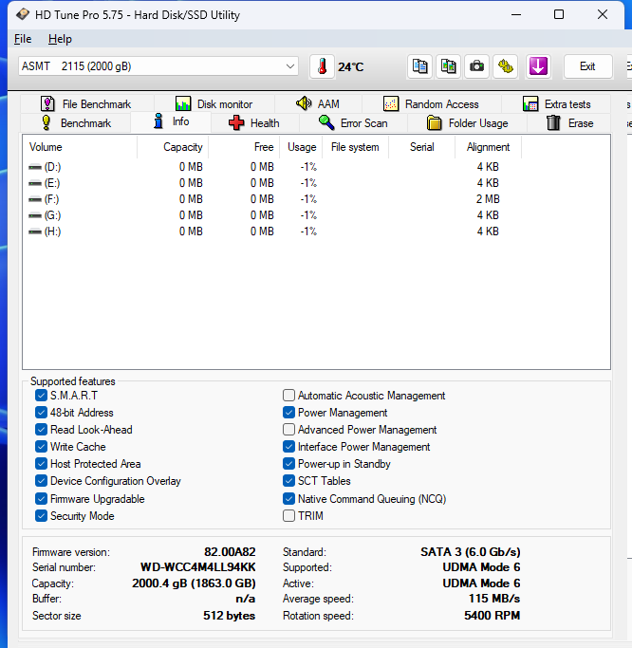Open the AAM tab
632x648 pixels.
pyautogui.click(x=318, y=103)
